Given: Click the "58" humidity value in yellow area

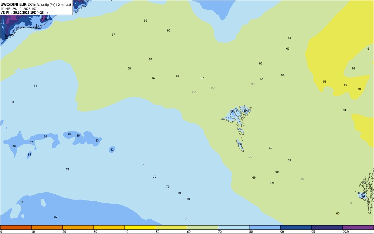Looking at the screenshot, I should (x=325, y=82).
